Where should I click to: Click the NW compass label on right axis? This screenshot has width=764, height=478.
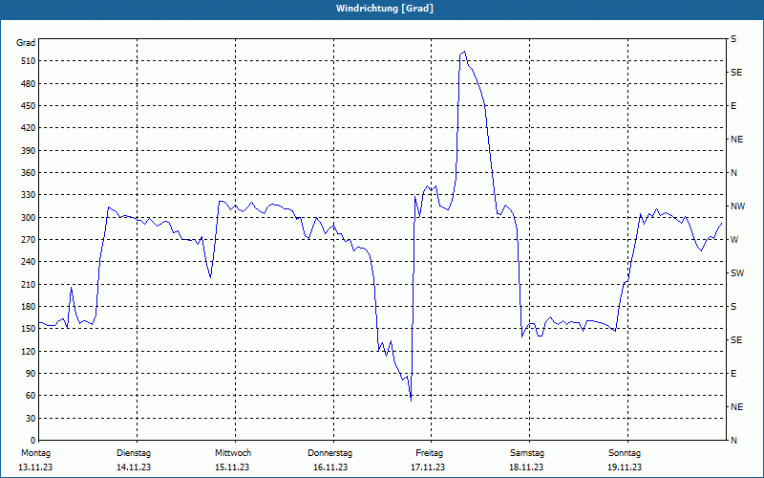pos(737,206)
